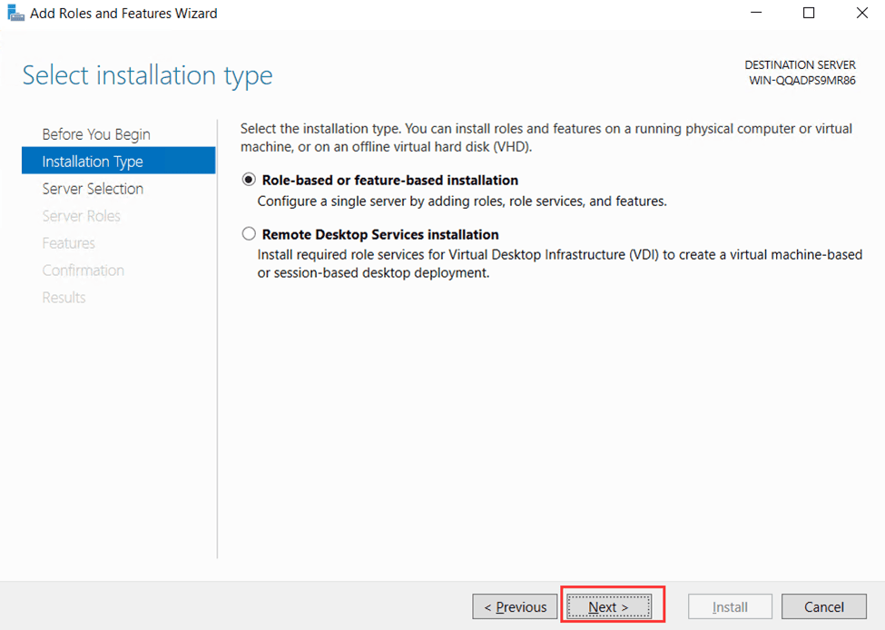
Task: Go back to Before You Begin step
Action: tap(95, 133)
